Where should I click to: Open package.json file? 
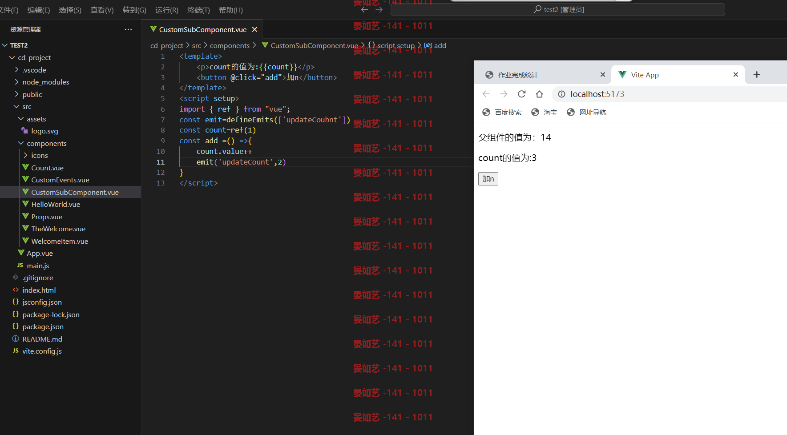pyautogui.click(x=70, y=327)
